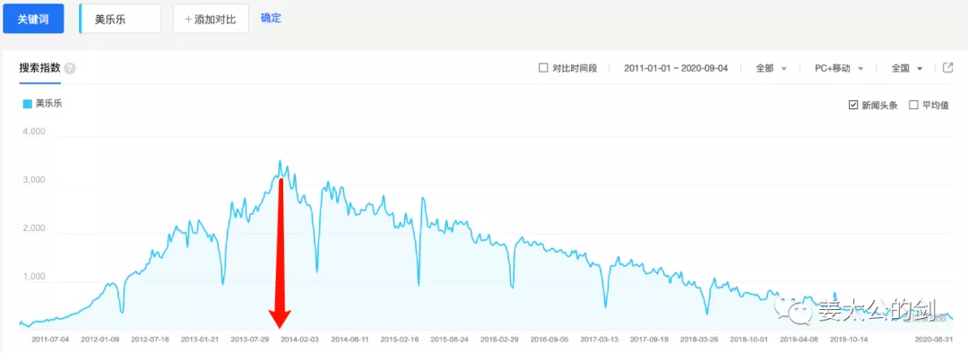Click the 2012-01-09 axis date label
The width and height of the screenshot is (968, 353).
tap(100, 339)
